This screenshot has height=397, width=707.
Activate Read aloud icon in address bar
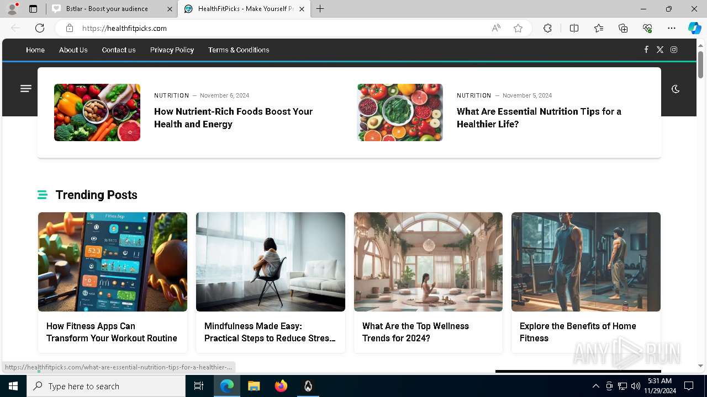coord(496,28)
